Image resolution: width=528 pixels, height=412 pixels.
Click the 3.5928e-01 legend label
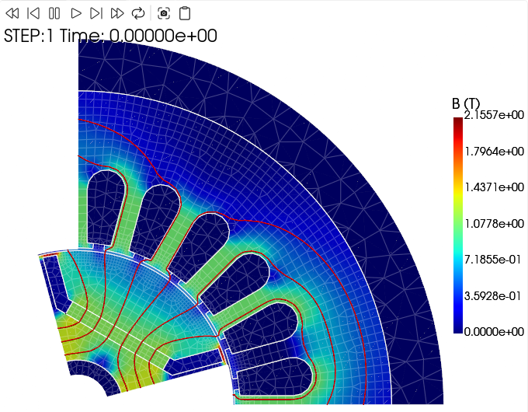[494, 296]
